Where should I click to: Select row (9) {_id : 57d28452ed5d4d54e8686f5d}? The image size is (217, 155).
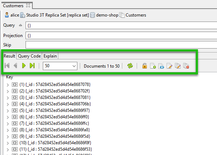pyautogui.click(x=55, y=136)
